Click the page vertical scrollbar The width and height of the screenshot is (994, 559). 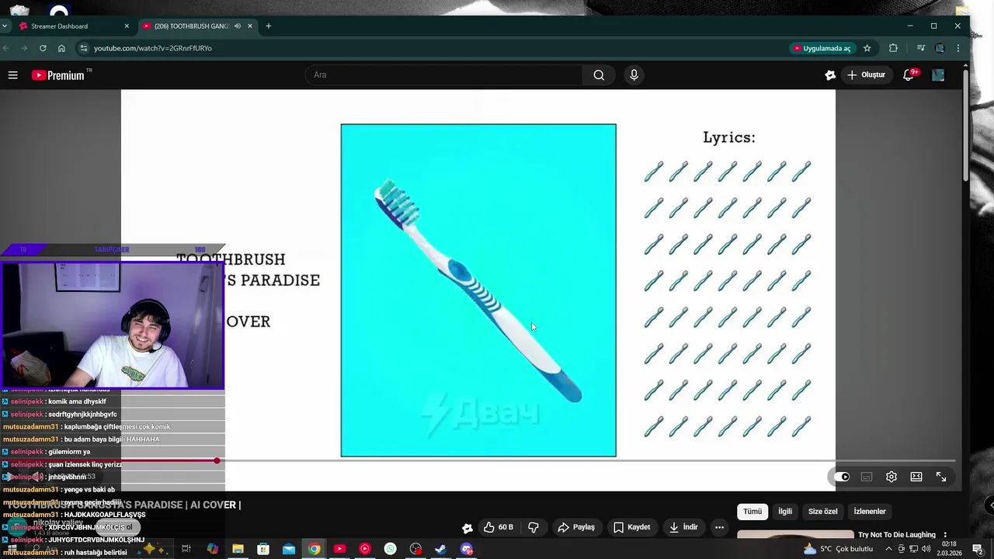click(966, 126)
